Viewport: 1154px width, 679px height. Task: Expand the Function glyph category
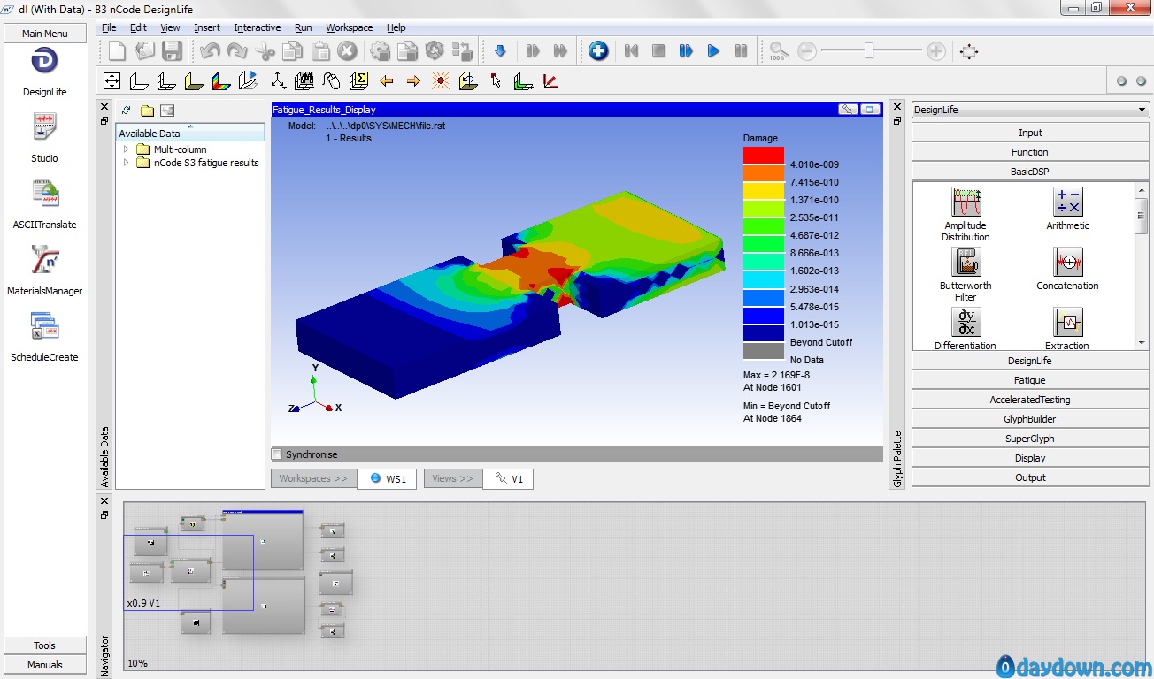1030,152
